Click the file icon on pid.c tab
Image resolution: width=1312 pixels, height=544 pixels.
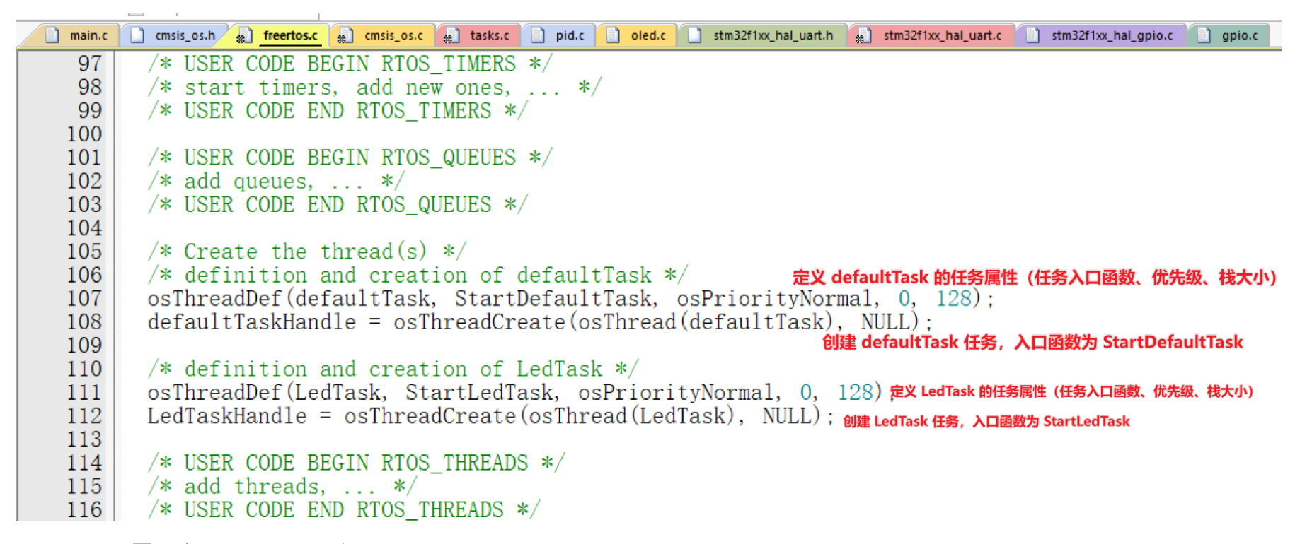coord(539,35)
